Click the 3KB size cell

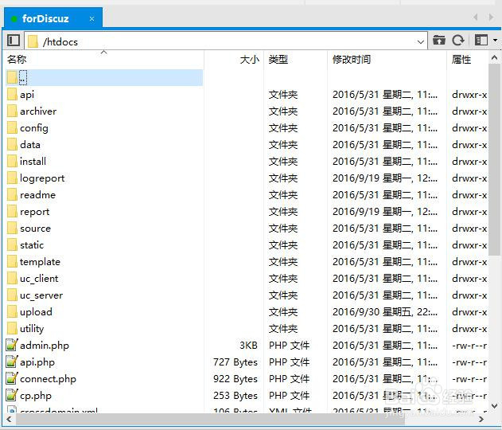pyautogui.click(x=248, y=345)
